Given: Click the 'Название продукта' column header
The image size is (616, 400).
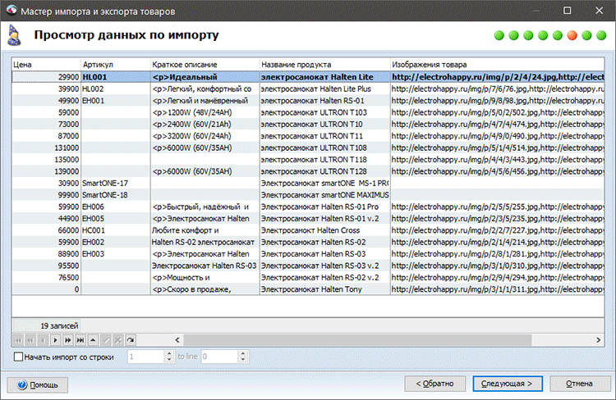Looking at the screenshot, I should pyautogui.click(x=325, y=64).
